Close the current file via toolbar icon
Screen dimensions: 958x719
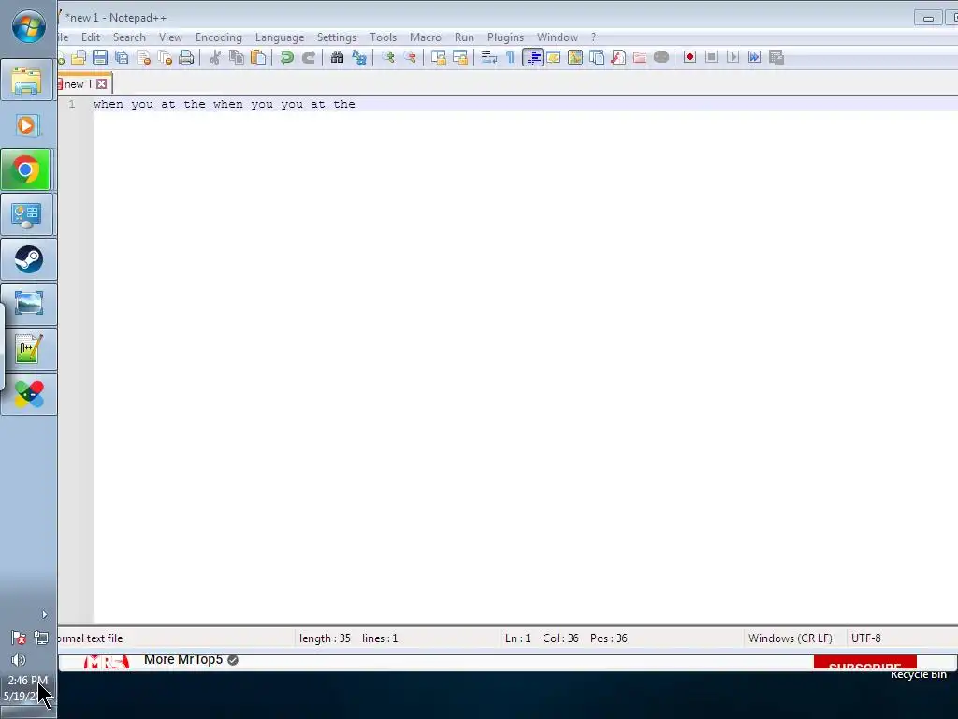coord(143,57)
